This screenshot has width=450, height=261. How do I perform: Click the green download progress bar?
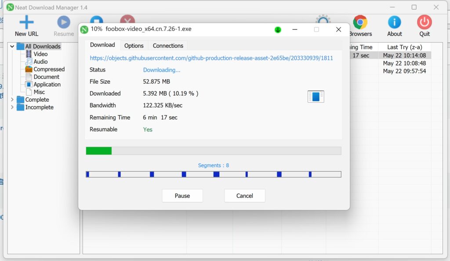point(214,151)
